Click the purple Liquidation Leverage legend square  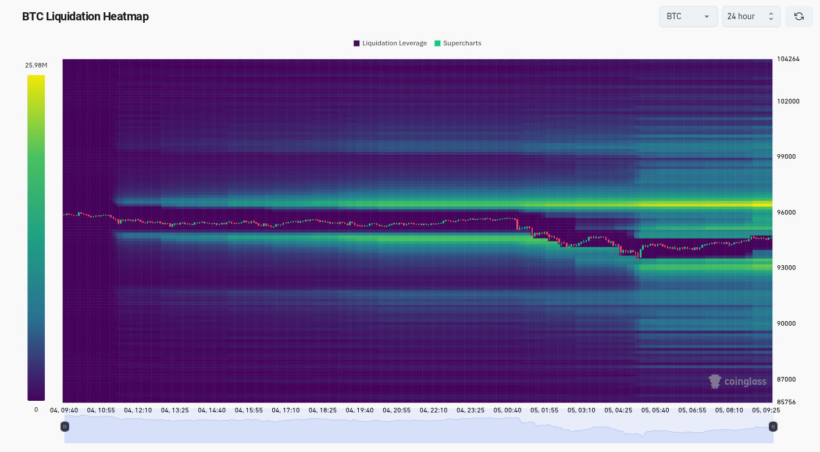click(x=356, y=44)
